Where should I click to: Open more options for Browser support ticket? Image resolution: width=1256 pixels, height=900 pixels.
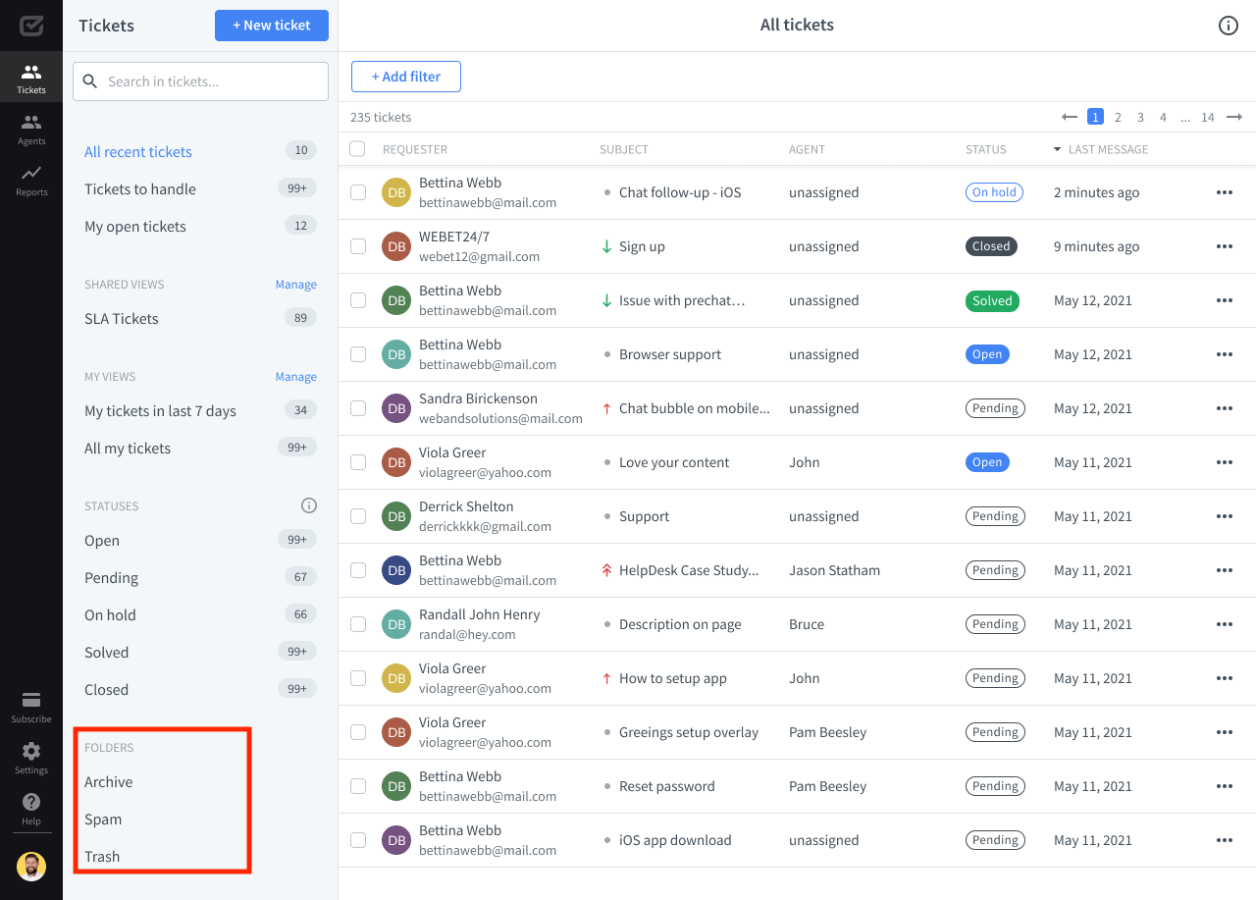click(x=1225, y=354)
